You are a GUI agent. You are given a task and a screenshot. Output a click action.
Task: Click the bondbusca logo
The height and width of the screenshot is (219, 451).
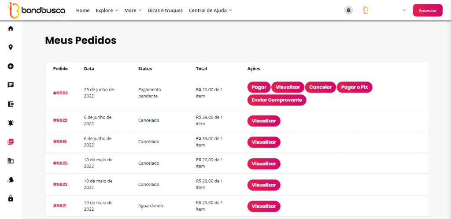point(37,10)
